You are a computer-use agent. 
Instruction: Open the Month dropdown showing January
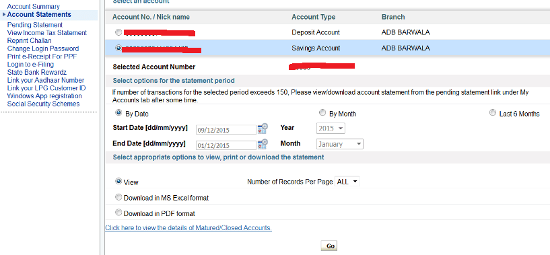point(339,144)
